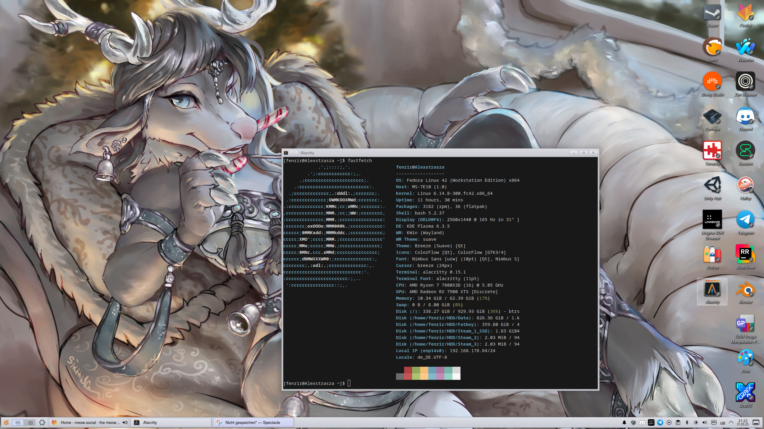Click the Halloy desktop shortcut
Viewport: 764px width, 429px height.
point(745,188)
